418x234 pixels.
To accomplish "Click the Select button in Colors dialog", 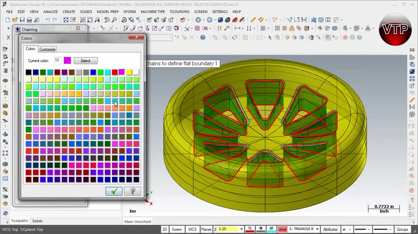I will 86,61.
